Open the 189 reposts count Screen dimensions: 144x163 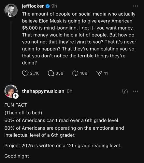pyautogui.click(x=84, y=73)
